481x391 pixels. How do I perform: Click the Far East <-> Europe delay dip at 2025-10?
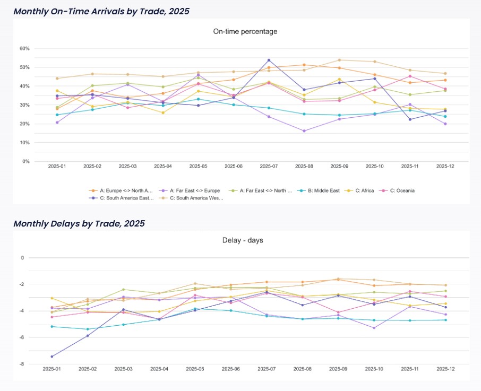(x=374, y=328)
